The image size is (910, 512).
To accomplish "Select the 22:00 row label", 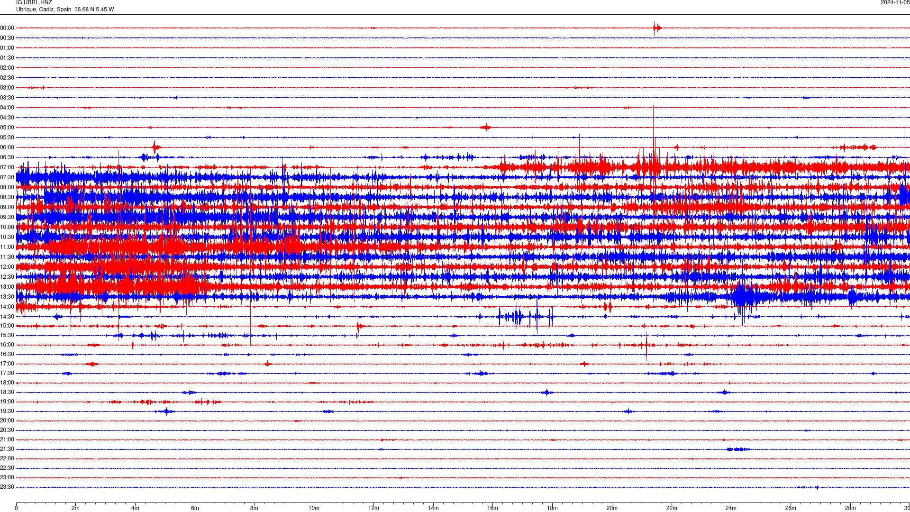I will (x=7, y=458).
